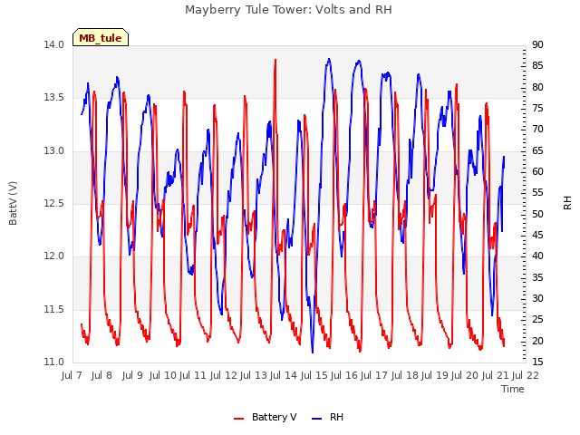Click the 80 right axis value
Screen dimensions: 580x435
click(x=537, y=87)
